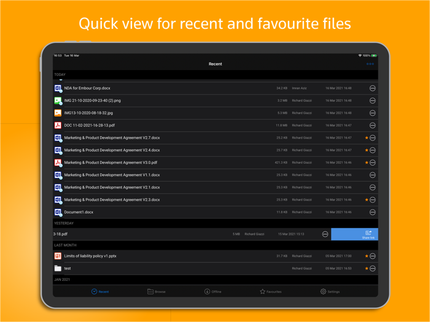Click the 16:53 clock in status bar
Screen dimensions: 430x322
(x=58, y=56)
